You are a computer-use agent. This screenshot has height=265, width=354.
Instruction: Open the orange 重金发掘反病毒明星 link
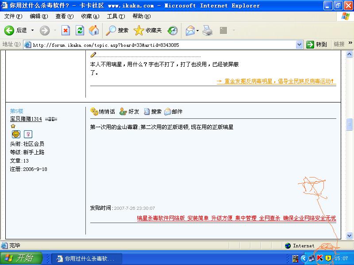coord(276,81)
